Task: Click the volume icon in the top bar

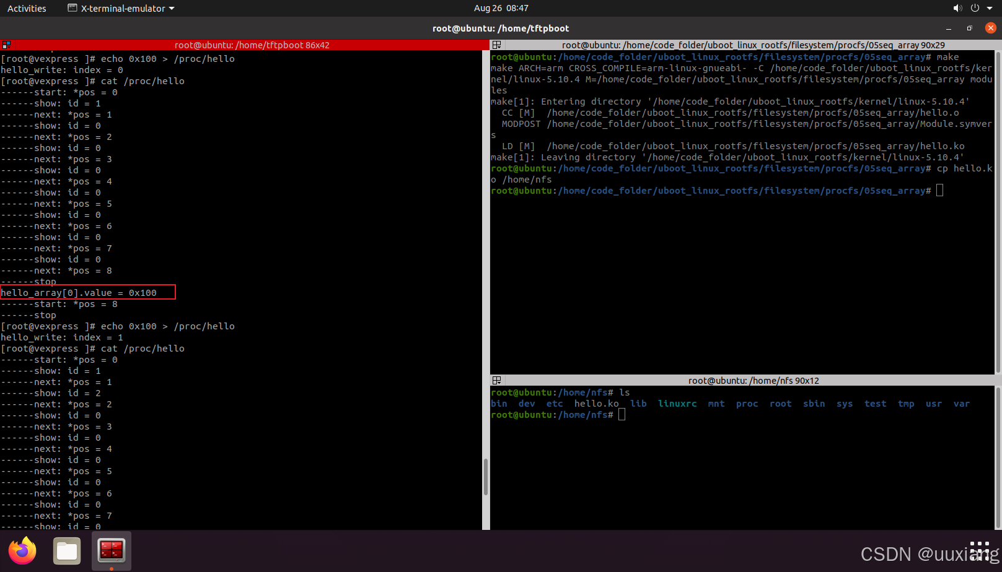Action: [957, 8]
